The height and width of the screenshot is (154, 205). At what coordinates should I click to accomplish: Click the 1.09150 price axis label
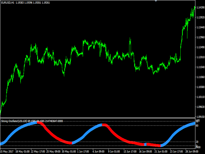(x=201, y=117)
